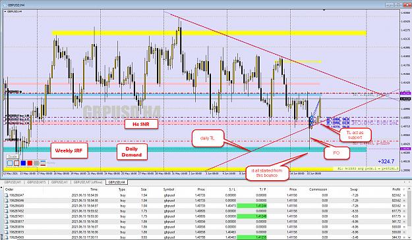Viewport: 412px width, 240px height.
Task: Sort trades by the Order column header
Action: [9, 189]
